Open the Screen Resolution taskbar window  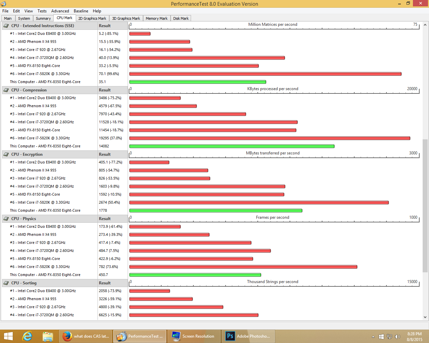(194, 336)
